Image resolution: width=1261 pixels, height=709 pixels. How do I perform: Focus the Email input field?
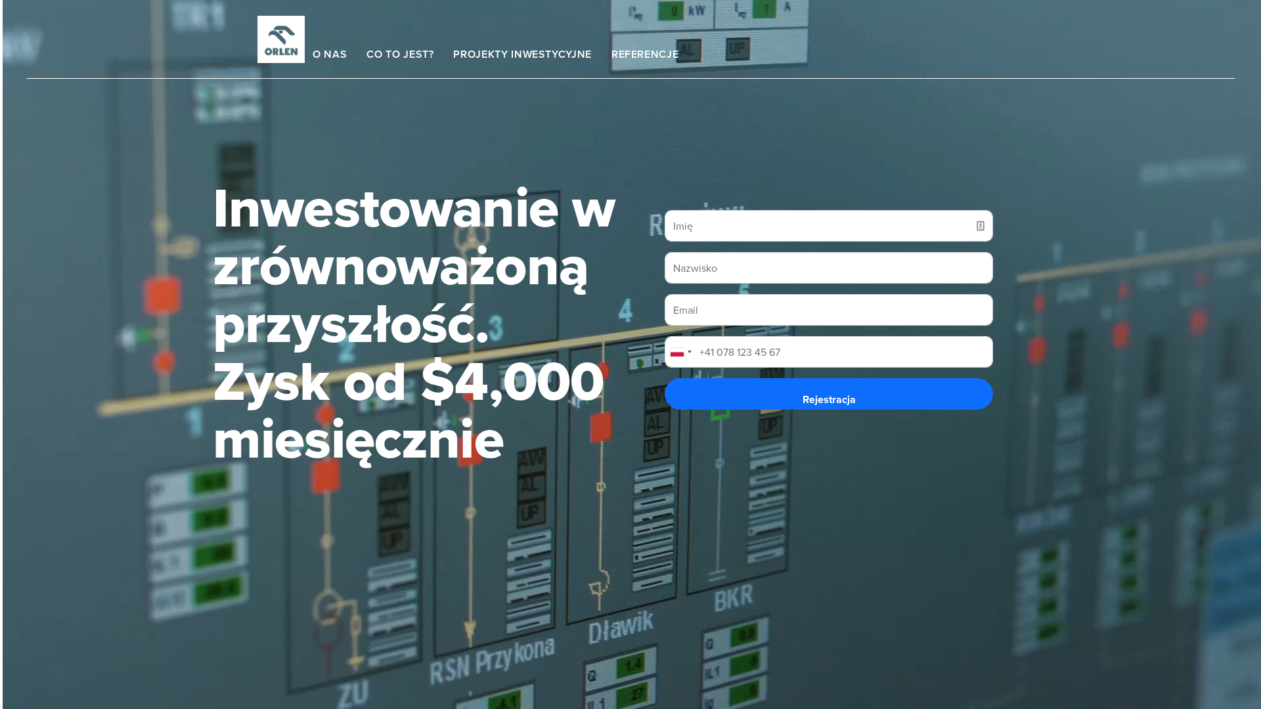pos(829,310)
